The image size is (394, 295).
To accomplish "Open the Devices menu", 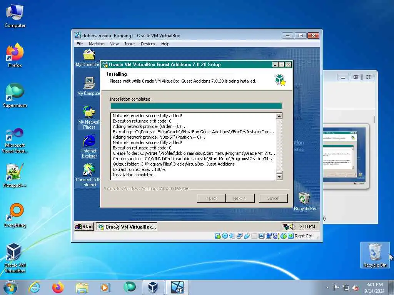I will (x=148, y=44).
